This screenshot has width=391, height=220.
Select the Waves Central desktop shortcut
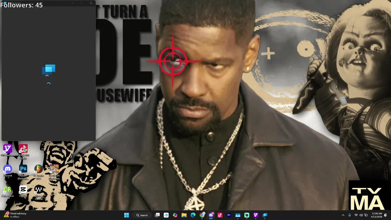click(x=38, y=193)
